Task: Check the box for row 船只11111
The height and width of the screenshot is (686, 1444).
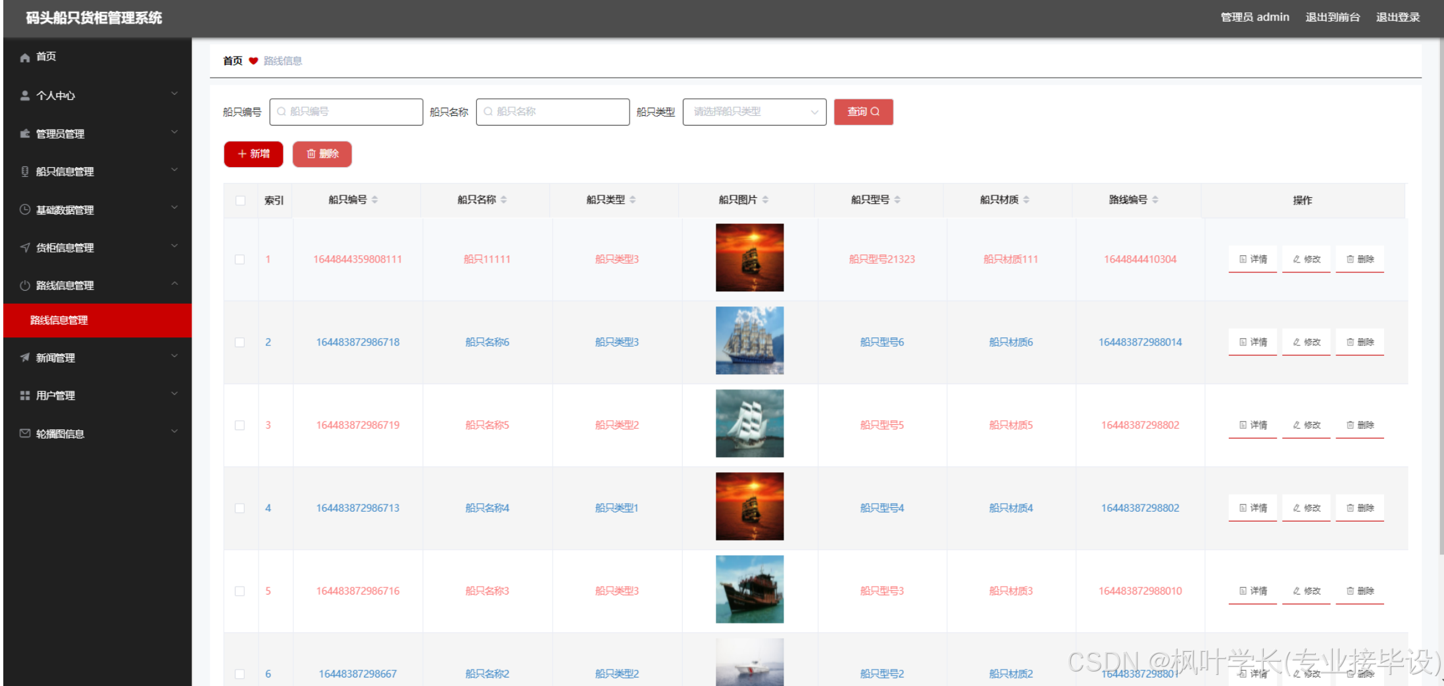Action: point(240,260)
